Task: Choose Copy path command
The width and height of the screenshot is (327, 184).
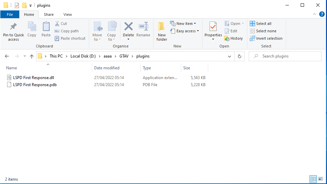Action: [x=66, y=31]
